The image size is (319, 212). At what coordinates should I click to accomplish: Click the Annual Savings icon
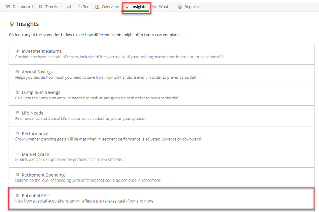click(17, 72)
